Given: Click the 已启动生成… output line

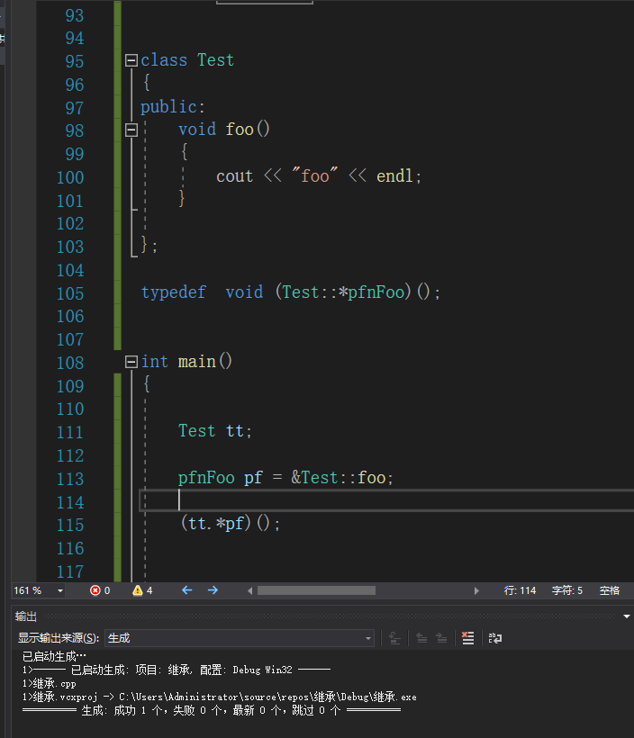Looking at the screenshot, I should click(54, 657).
